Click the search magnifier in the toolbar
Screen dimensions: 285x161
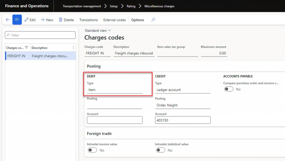[x=153, y=20]
